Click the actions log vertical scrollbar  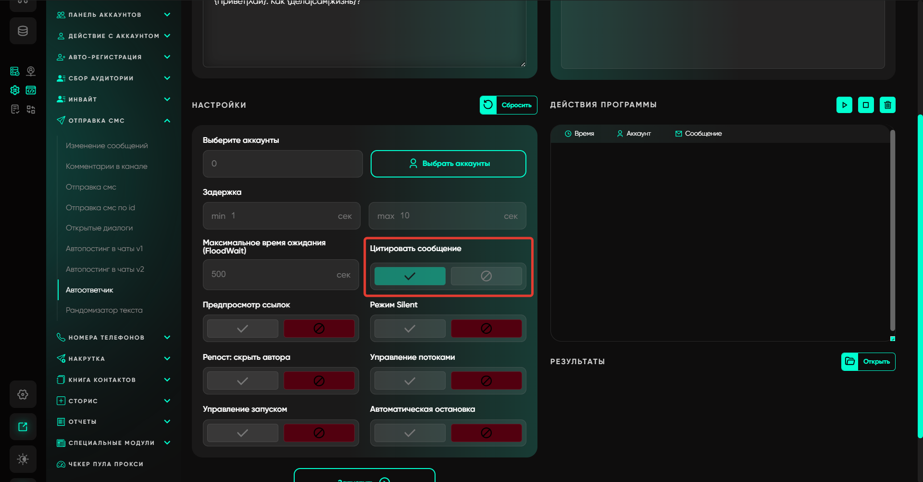pyautogui.click(x=892, y=231)
